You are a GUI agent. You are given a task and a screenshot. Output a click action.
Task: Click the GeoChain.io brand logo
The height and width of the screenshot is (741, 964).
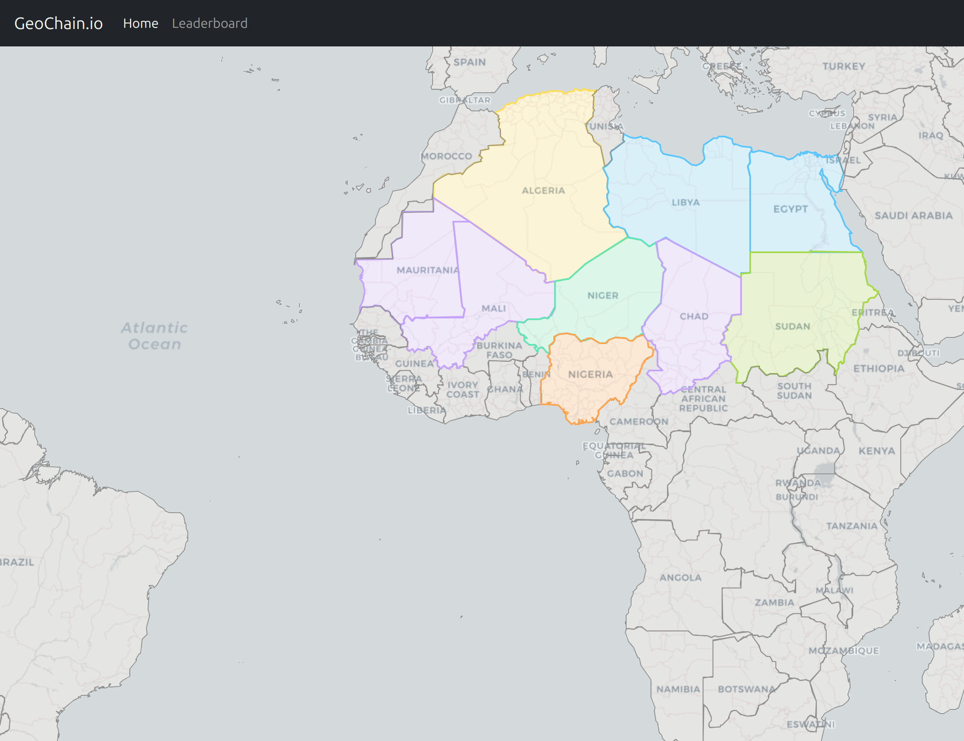pos(58,23)
